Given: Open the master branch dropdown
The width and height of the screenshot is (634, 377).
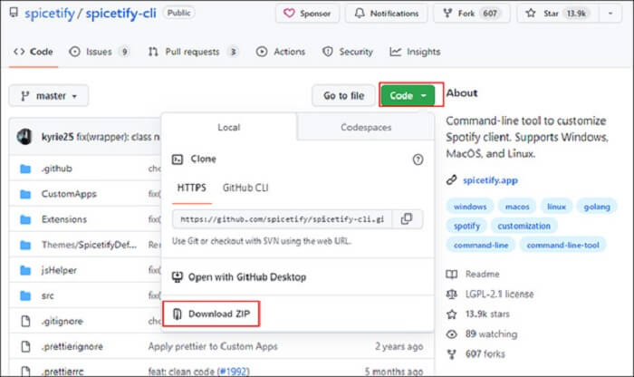Looking at the screenshot, I should coord(49,96).
